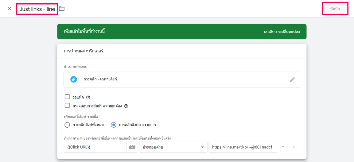Screen dimensions: 354x162
Task: Open the ประกอบด้วย operator dropdown
Action: [x=173, y=147]
